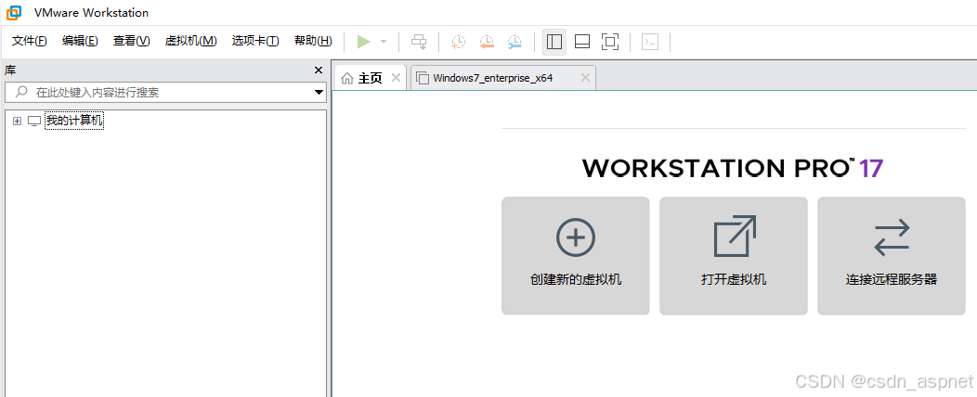Click the plus circle icon for new VM
Viewport: 977px width, 397px height.
pyautogui.click(x=576, y=237)
